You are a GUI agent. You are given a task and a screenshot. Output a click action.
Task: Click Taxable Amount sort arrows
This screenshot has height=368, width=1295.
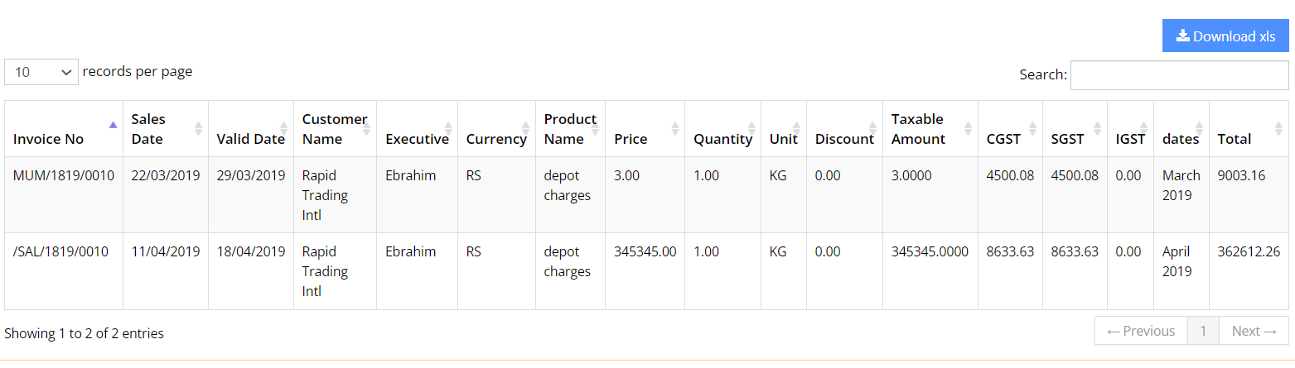968,128
